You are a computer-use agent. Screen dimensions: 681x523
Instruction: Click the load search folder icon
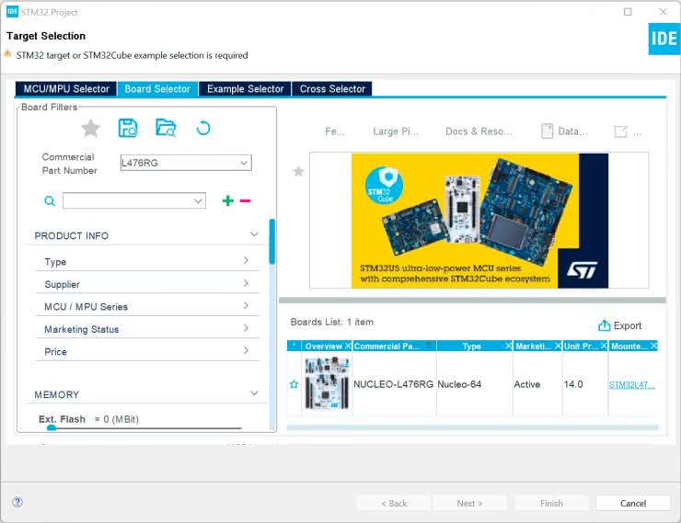[166, 128]
